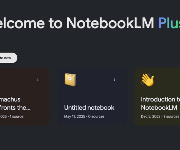Click the Dec 5, 2023 date text

pos(150,116)
